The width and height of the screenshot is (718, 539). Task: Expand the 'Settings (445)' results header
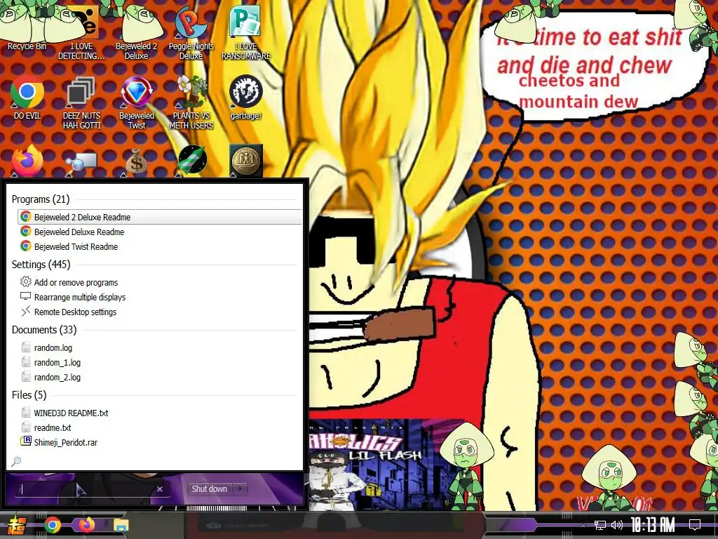(x=41, y=265)
